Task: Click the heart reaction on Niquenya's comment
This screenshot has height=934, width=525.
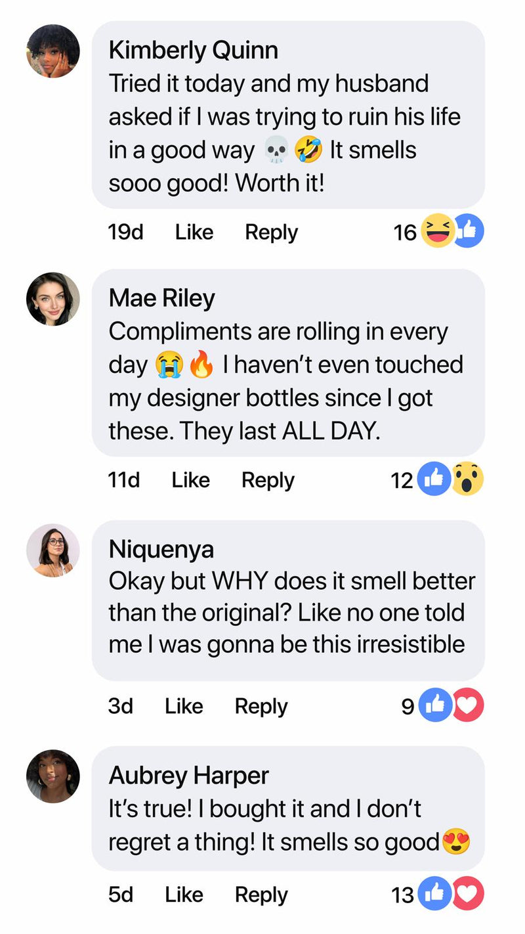Action: [467, 706]
